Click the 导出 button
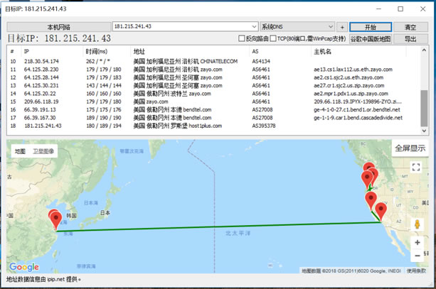436x289 pixels. 410,39
